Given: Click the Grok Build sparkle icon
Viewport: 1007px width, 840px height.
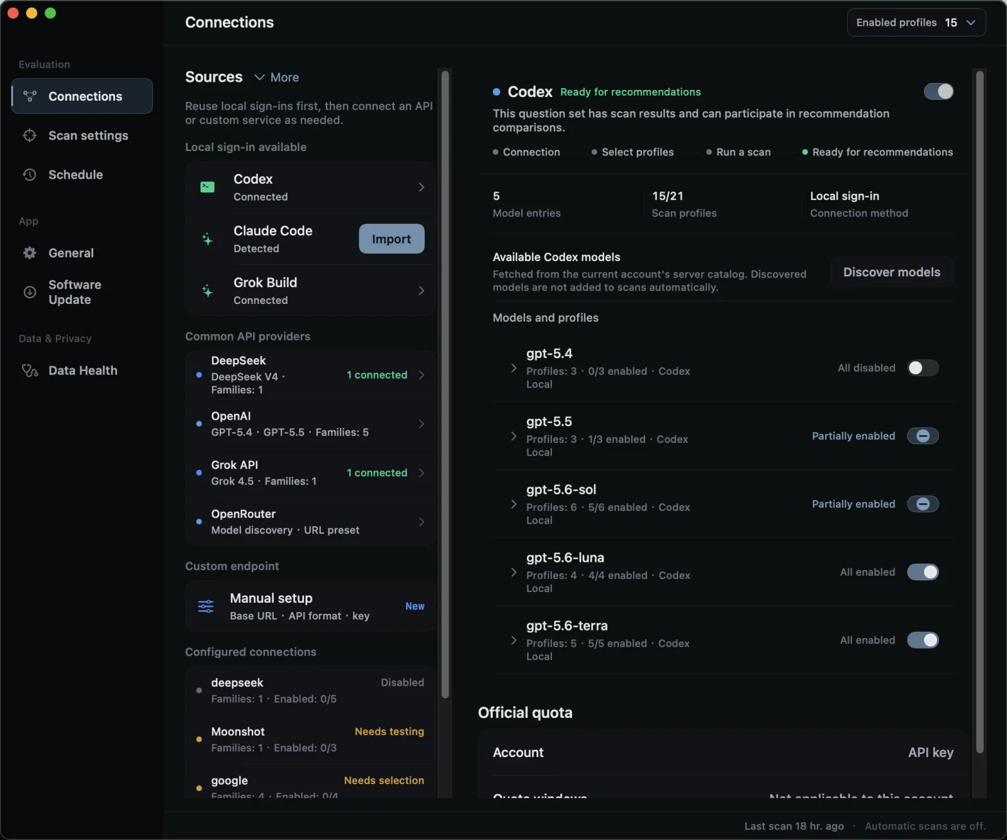Looking at the screenshot, I should click(x=207, y=291).
